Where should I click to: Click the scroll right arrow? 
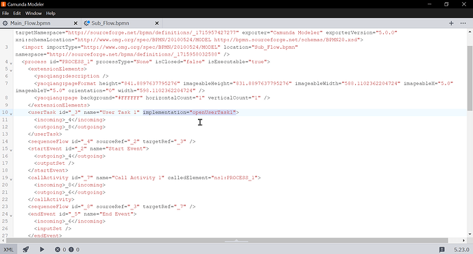pyautogui.click(x=464, y=240)
